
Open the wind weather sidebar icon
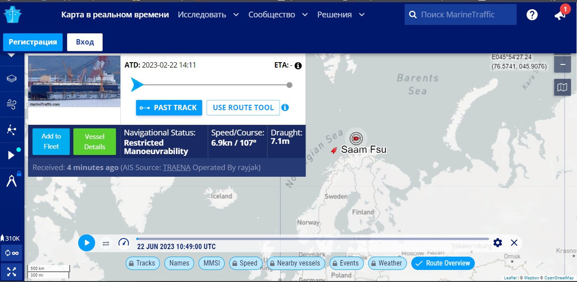pyautogui.click(x=12, y=105)
